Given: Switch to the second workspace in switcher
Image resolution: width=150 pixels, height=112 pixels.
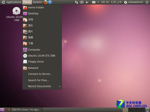Looking at the screenshot, I should click(x=131, y=110).
